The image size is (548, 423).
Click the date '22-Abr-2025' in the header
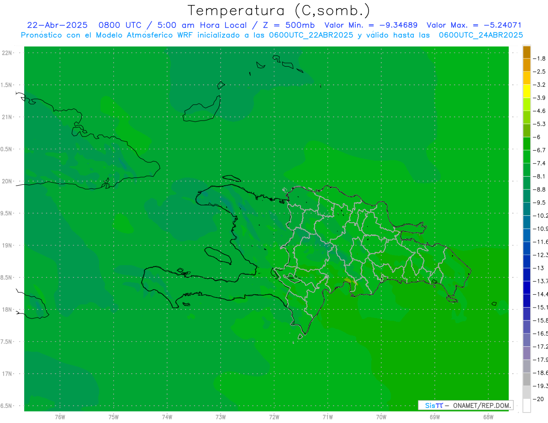(57, 25)
